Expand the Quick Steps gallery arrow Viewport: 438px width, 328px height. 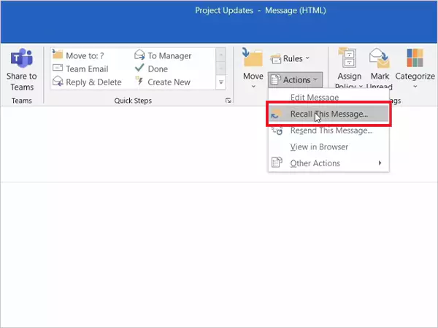coord(220,82)
